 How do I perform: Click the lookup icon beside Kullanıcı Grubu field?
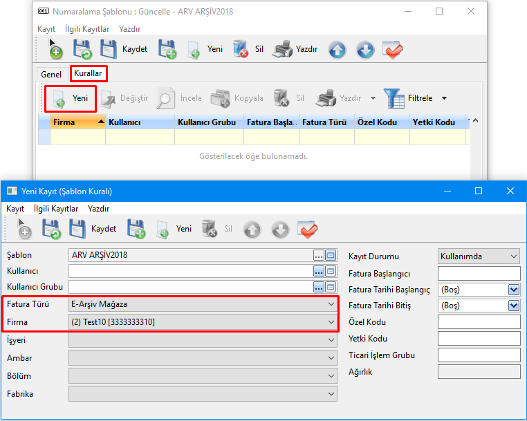point(330,287)
